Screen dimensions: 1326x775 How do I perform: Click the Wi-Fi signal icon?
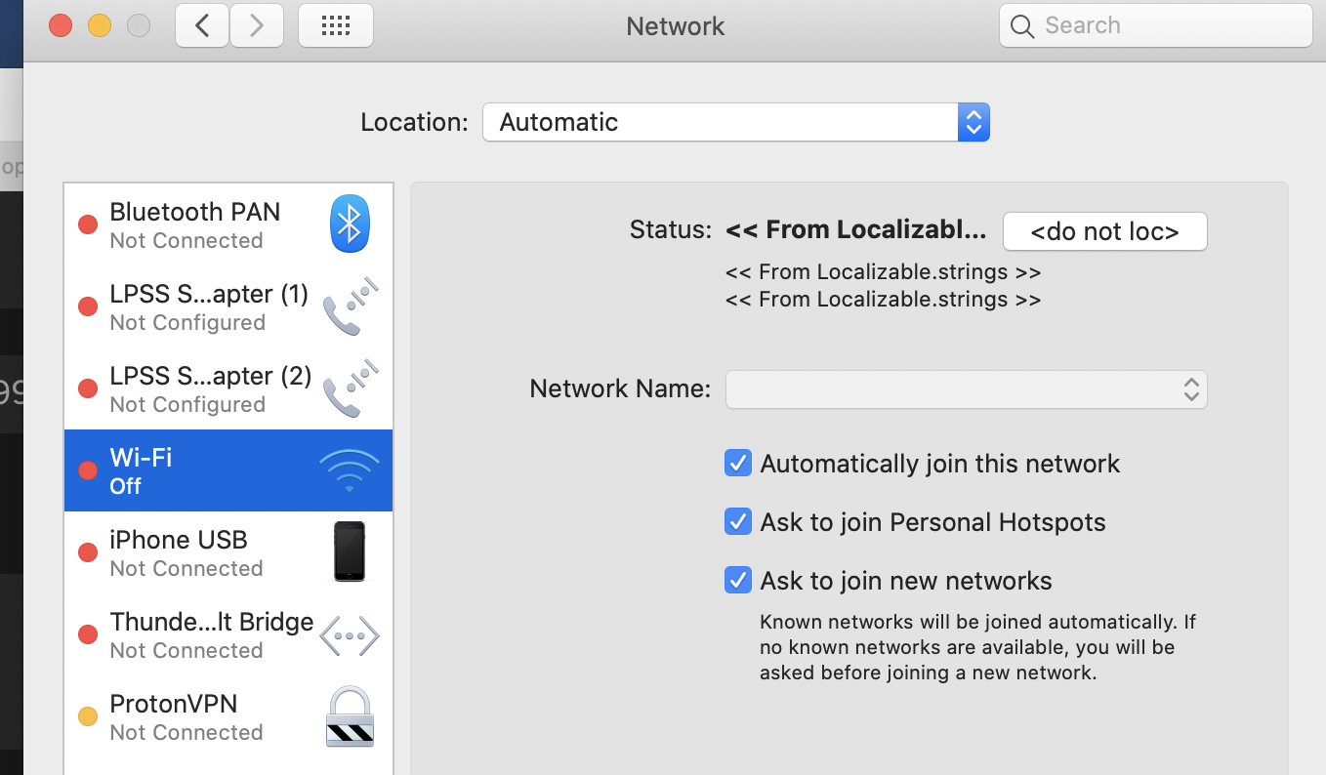tap(350, 469)
